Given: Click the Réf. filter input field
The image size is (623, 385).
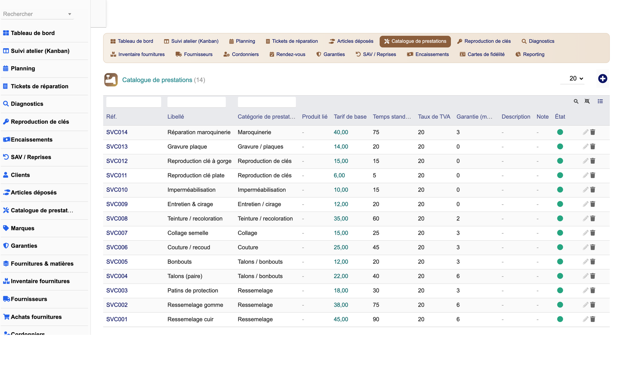Looking at the screenshot, I should [x=133, y=102].
